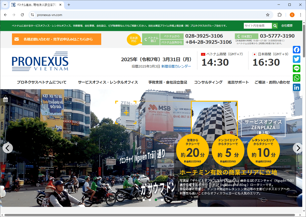Click the コンサルティング menu item
This screenshot has height=217, width=306.
208,82
